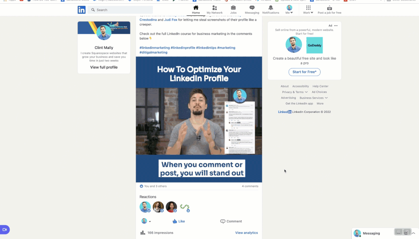The width and height of the screenshot is (419, 239).
Task: Open the About footer link
Action: click(285, 86)
